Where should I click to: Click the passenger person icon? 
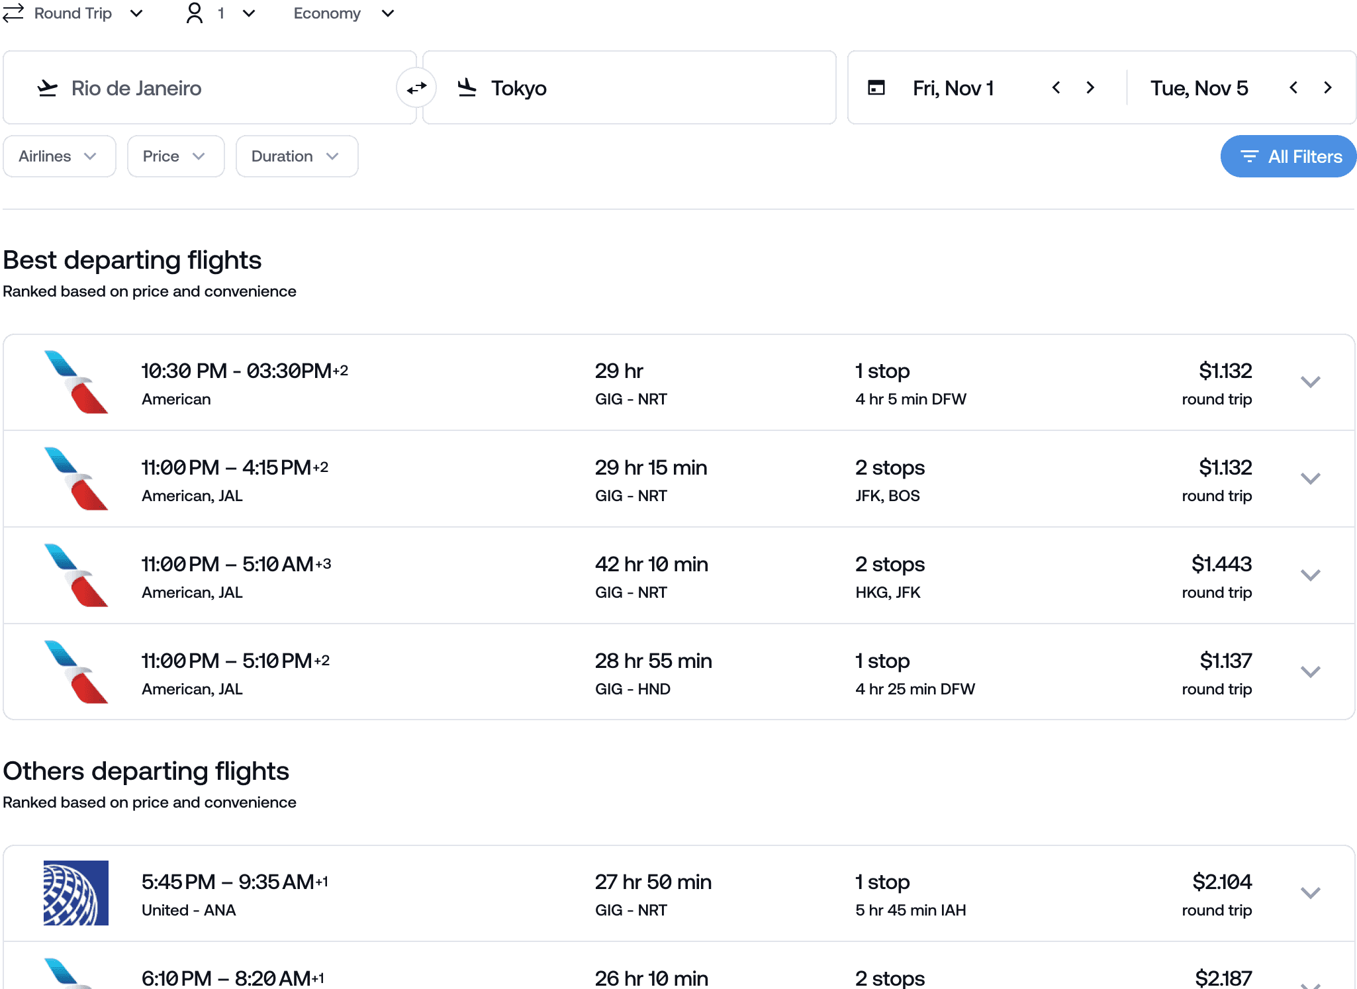point(195,13)
